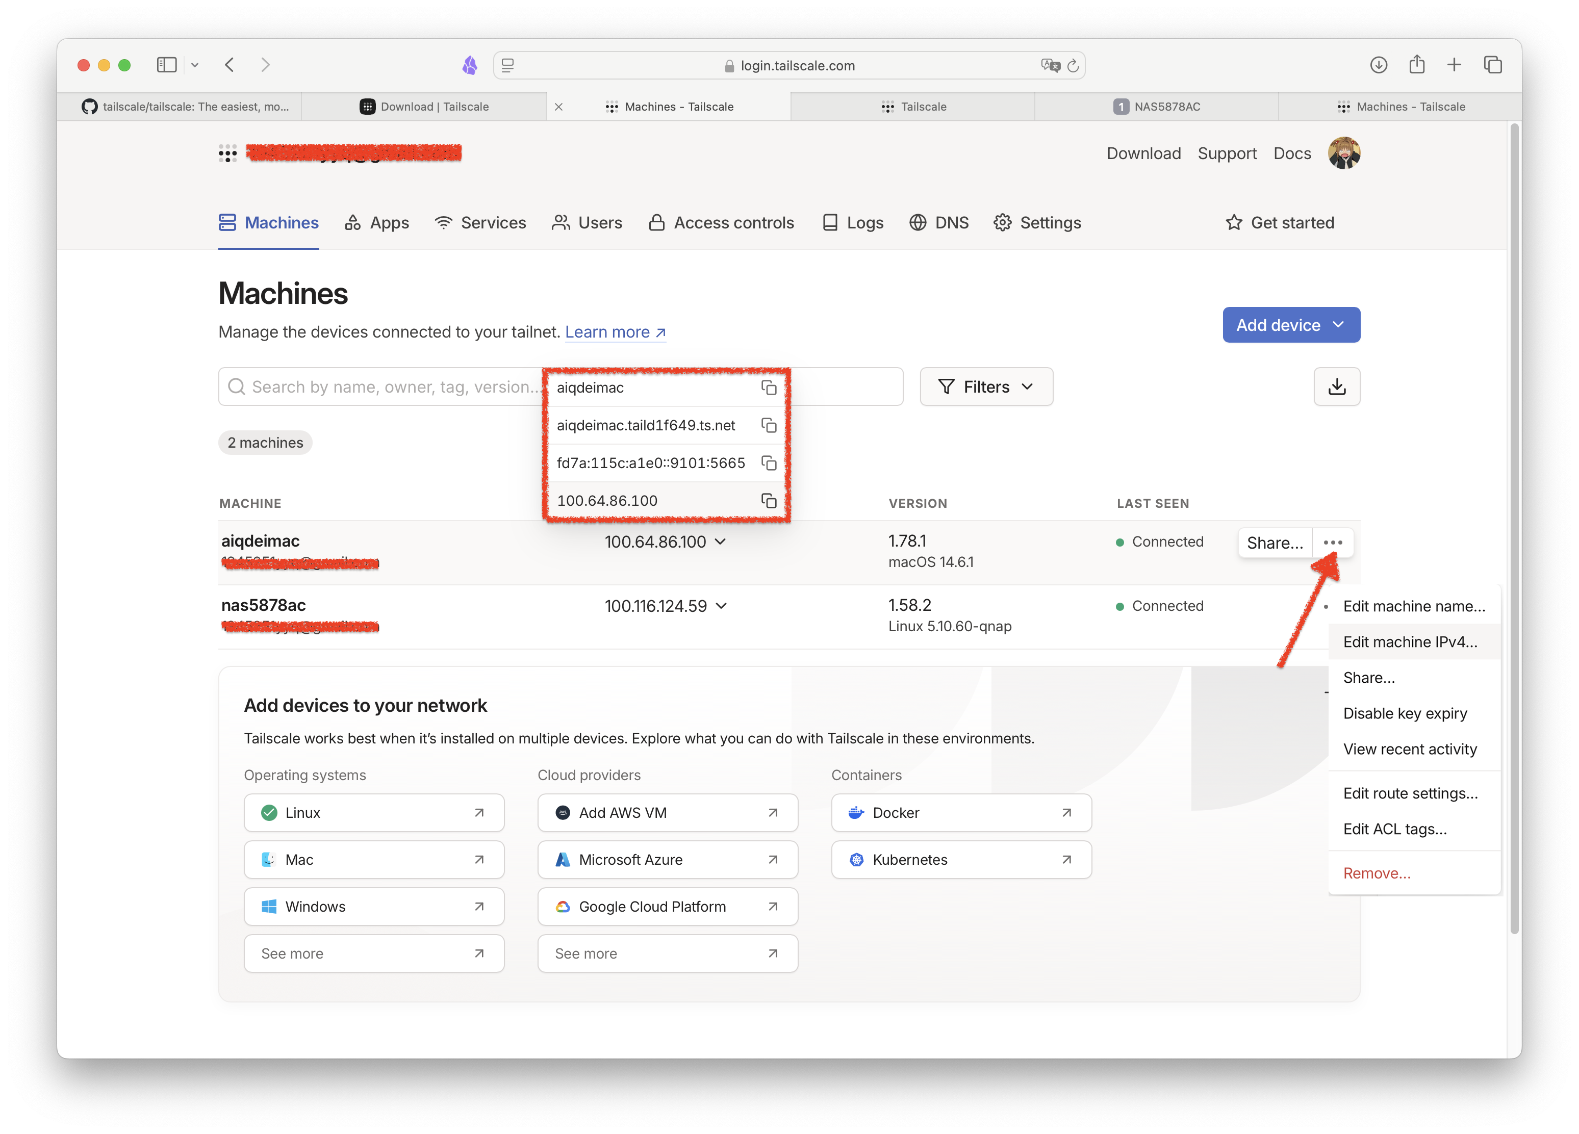Screen dimensions: 1579x1134
Task: Open the three-dot menu for aiqdeimac
Action: [x=1333, y=543]
